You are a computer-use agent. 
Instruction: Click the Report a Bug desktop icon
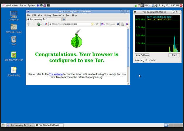14,70
